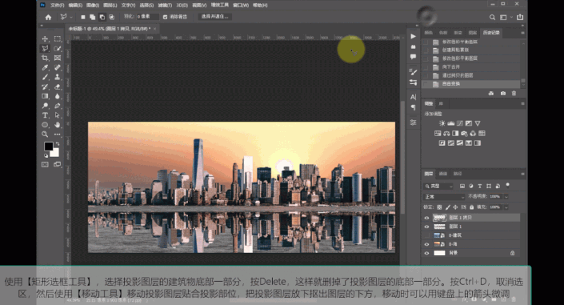Hide the 图层 1 layer
This screenshot has width=564, height=305.
point(426,227)
